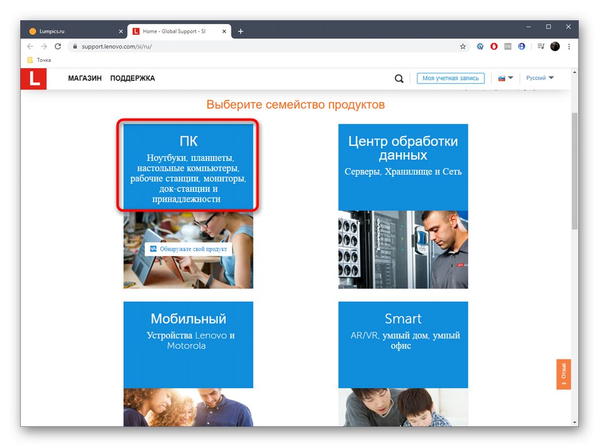Click the Mobile tile group photo
599x447 pixels.
click(x=188, y=407)
